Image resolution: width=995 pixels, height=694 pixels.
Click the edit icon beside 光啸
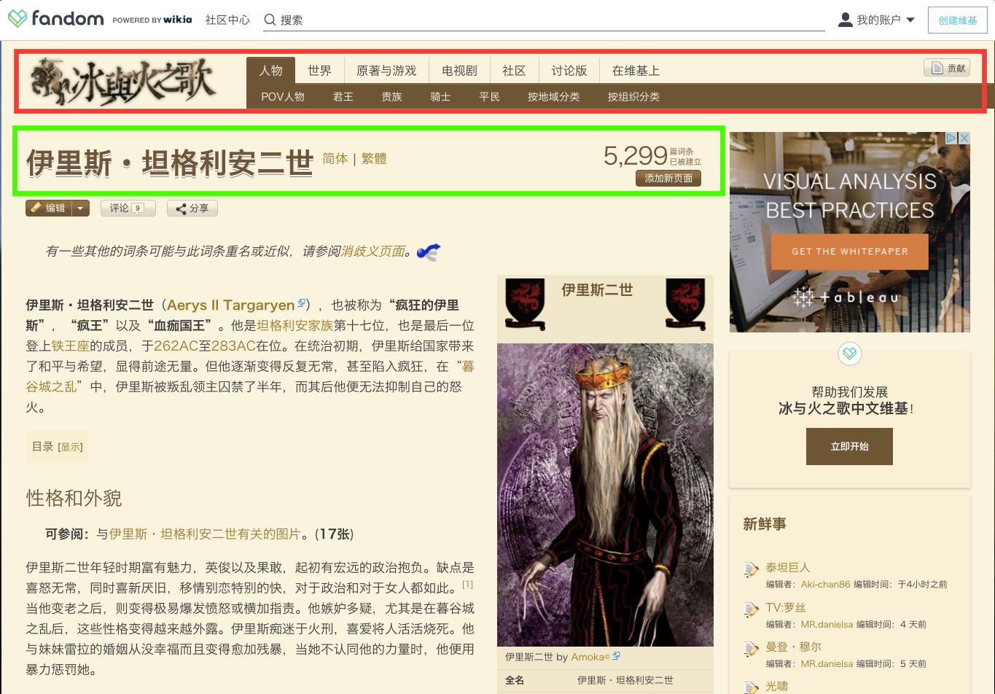pos(751,687)
